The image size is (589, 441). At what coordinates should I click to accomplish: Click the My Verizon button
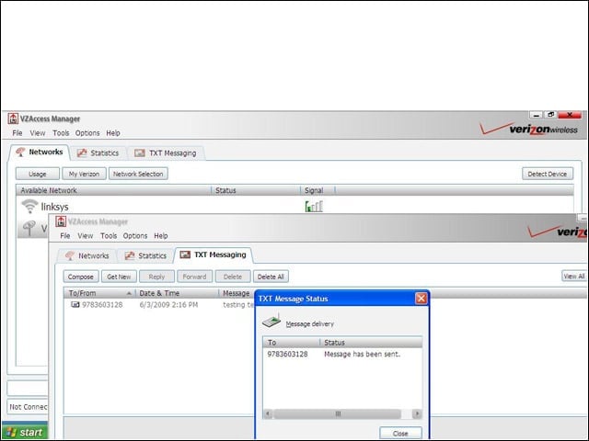84,174
